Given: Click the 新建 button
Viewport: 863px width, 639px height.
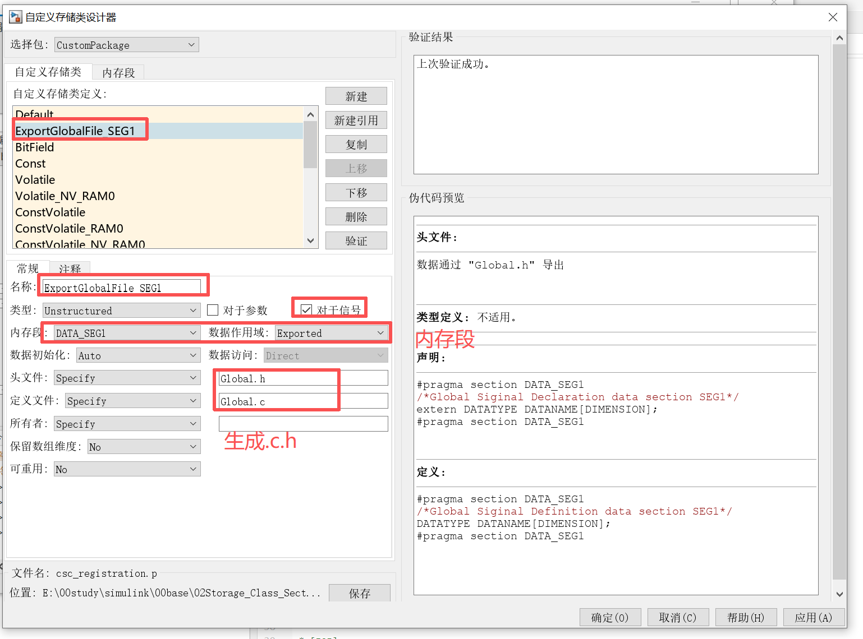Looking at the screenshot, I should pyautogui.click(x=356, y=96).
